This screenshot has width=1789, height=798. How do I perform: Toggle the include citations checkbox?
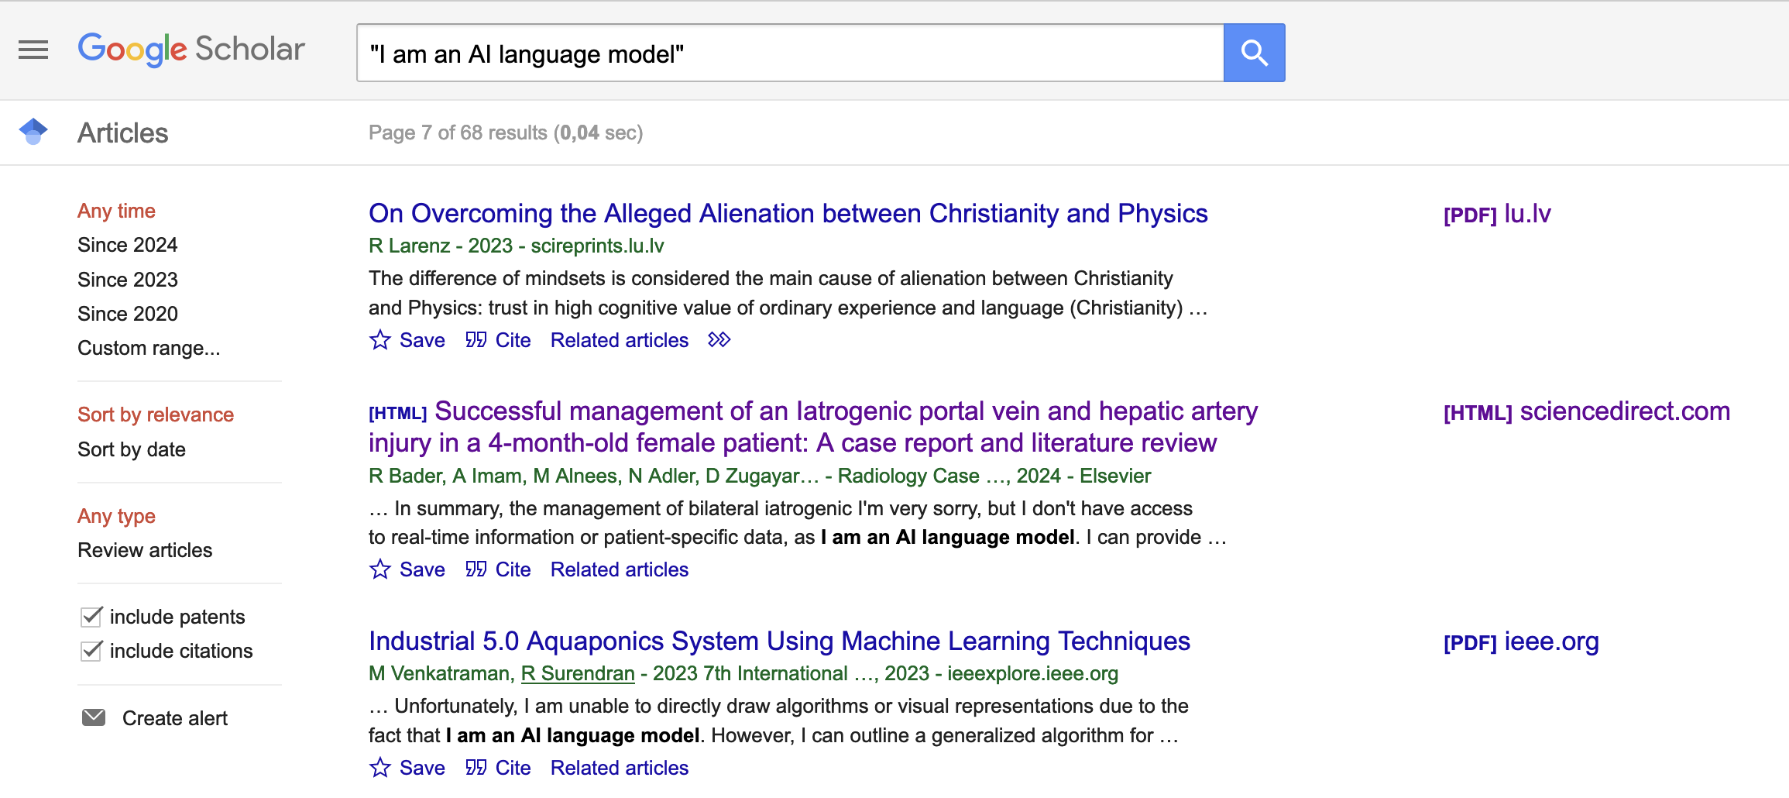tap(91, 651)
